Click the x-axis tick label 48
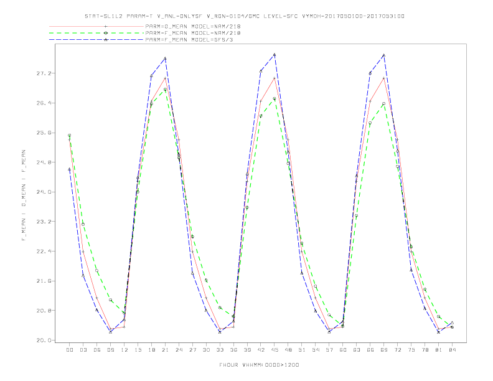The width and height of the screenshot is (493, 381). click(288, 350)
